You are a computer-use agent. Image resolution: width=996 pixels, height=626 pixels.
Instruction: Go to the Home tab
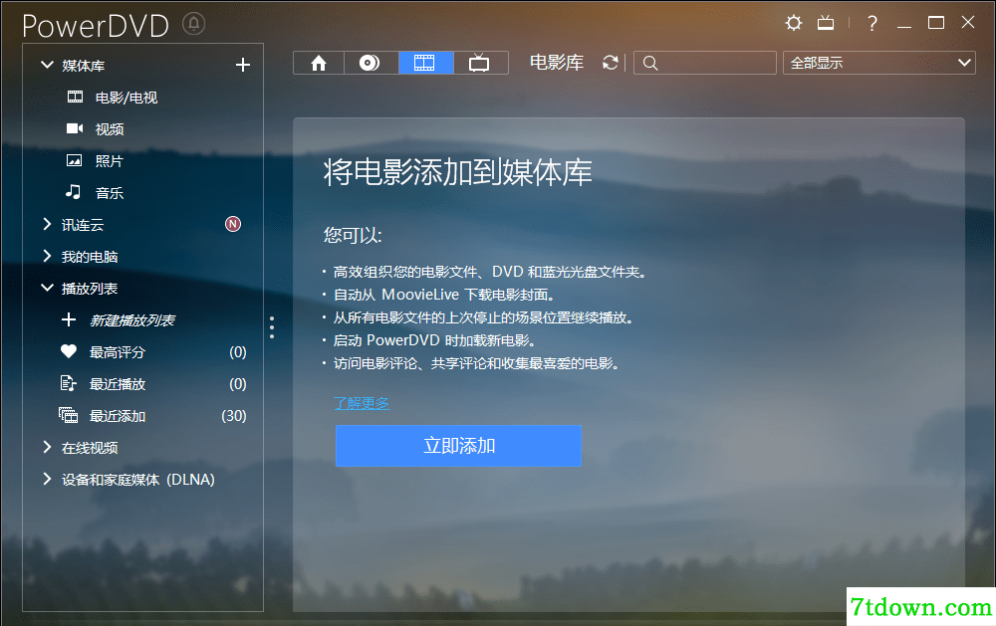click(x=319, y=63)
